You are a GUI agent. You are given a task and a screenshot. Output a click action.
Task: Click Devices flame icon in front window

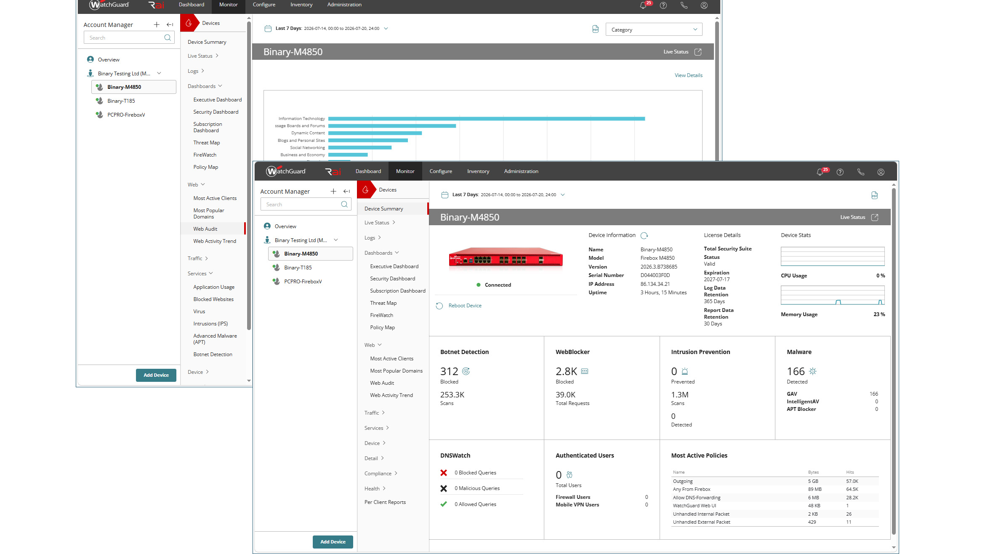tap(365, 190)
